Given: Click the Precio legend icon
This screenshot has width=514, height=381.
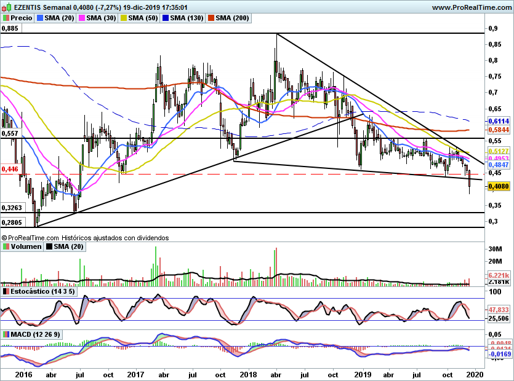Looking at the screenshot, I should click(6, 18).
